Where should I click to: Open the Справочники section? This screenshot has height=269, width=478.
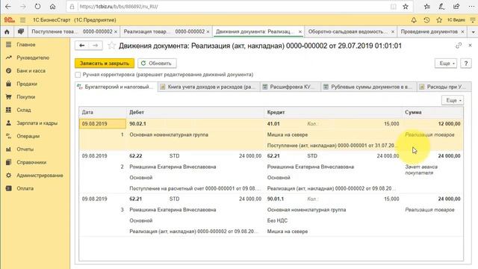click(31, 163)
